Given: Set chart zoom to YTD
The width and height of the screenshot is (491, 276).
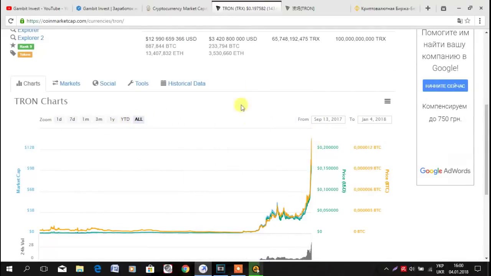Looking at the screenshot, I should point(125,119).
